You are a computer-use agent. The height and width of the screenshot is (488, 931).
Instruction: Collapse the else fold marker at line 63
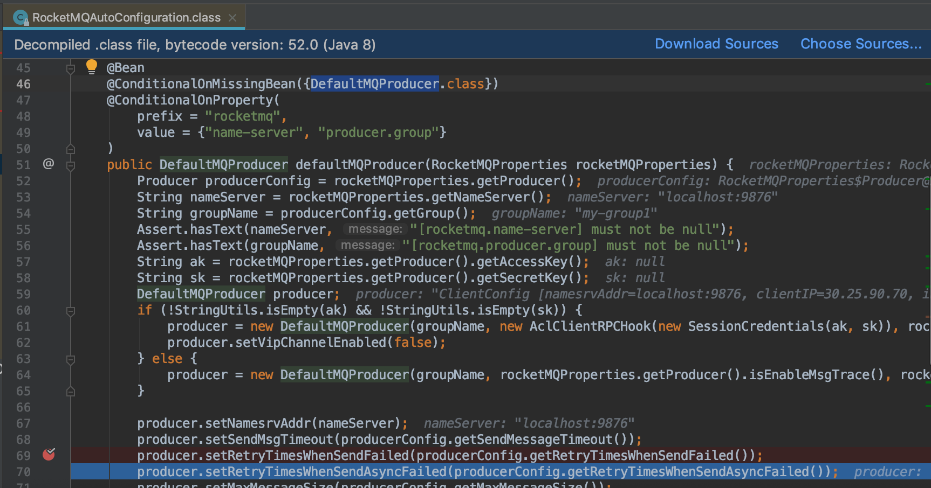(70, 359)
